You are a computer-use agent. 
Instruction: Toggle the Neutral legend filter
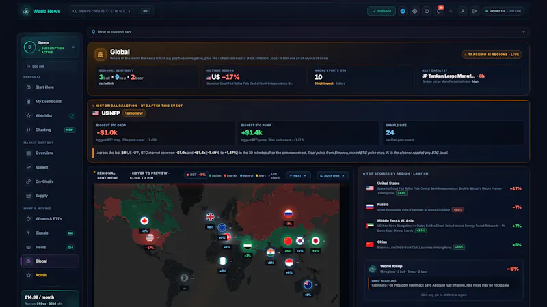click(x=247, y=176)
